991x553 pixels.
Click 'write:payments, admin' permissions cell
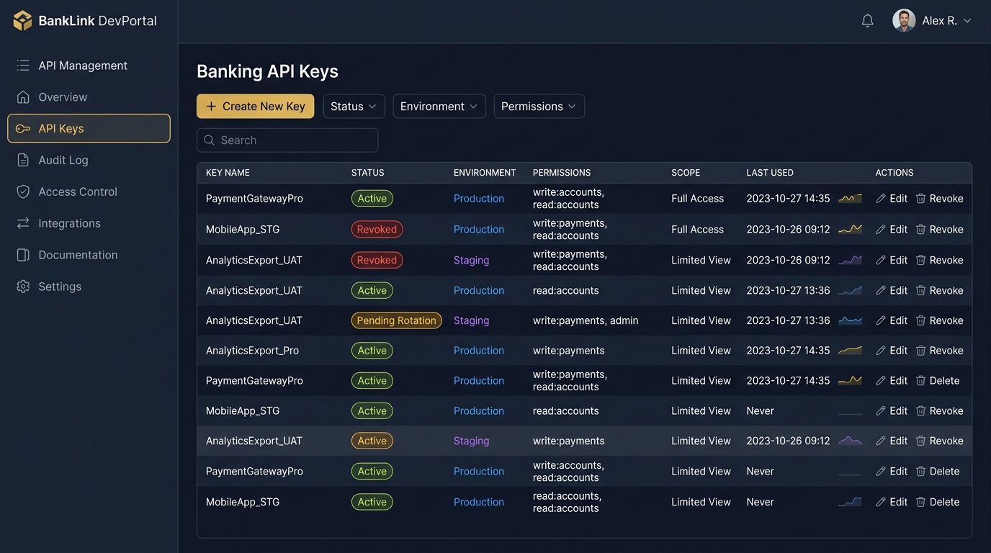click(x=586, y=320)
